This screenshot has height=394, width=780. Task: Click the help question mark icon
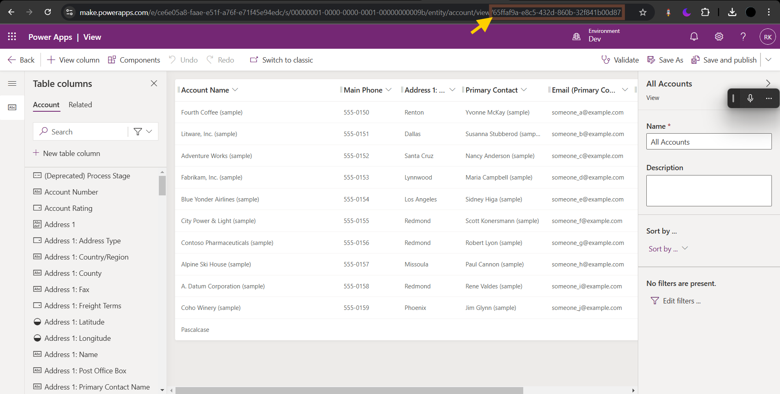(x=743, y=37)
